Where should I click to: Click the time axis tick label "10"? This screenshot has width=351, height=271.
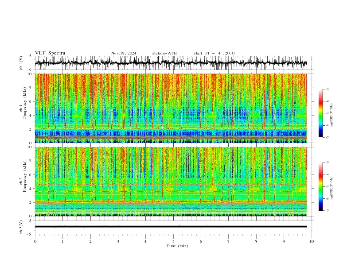tap(312, 241)
